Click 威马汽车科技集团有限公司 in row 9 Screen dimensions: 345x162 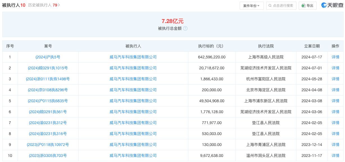(x=133, y=145)
